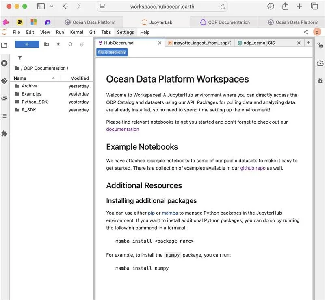
Task: Go to root folder in breadcrumb
Action: [17, 68]
